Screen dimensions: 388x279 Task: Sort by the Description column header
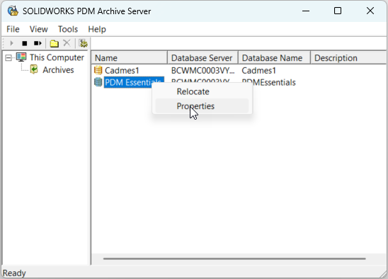349,58
